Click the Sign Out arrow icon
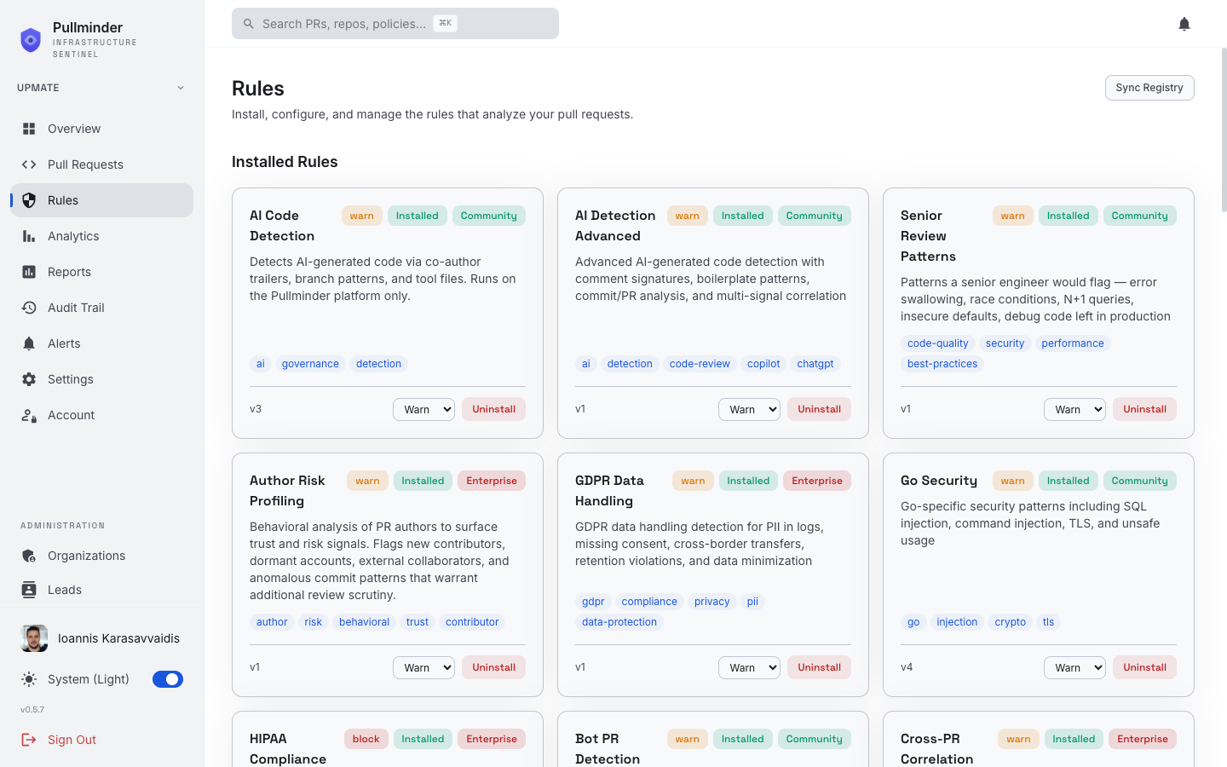1227x767 pixels. pyautogui.click(x=29, y=740)
